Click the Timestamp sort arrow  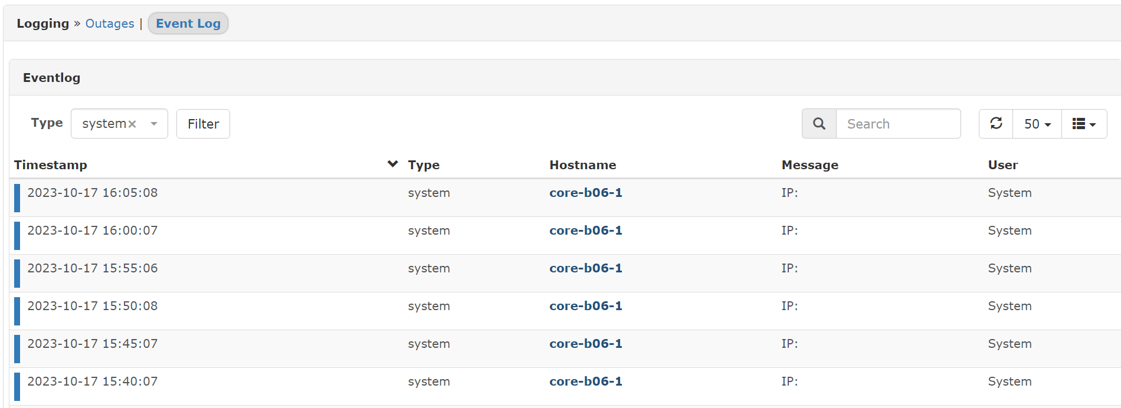392,164
